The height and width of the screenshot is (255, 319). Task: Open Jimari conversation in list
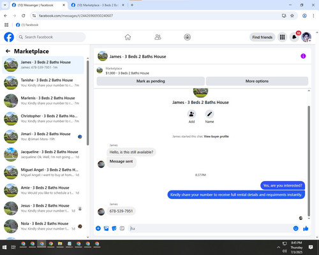point(43,136)
